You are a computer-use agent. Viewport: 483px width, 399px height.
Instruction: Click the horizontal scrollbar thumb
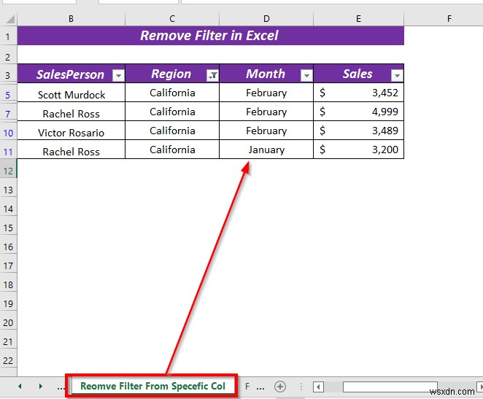[x=390, y=387]
